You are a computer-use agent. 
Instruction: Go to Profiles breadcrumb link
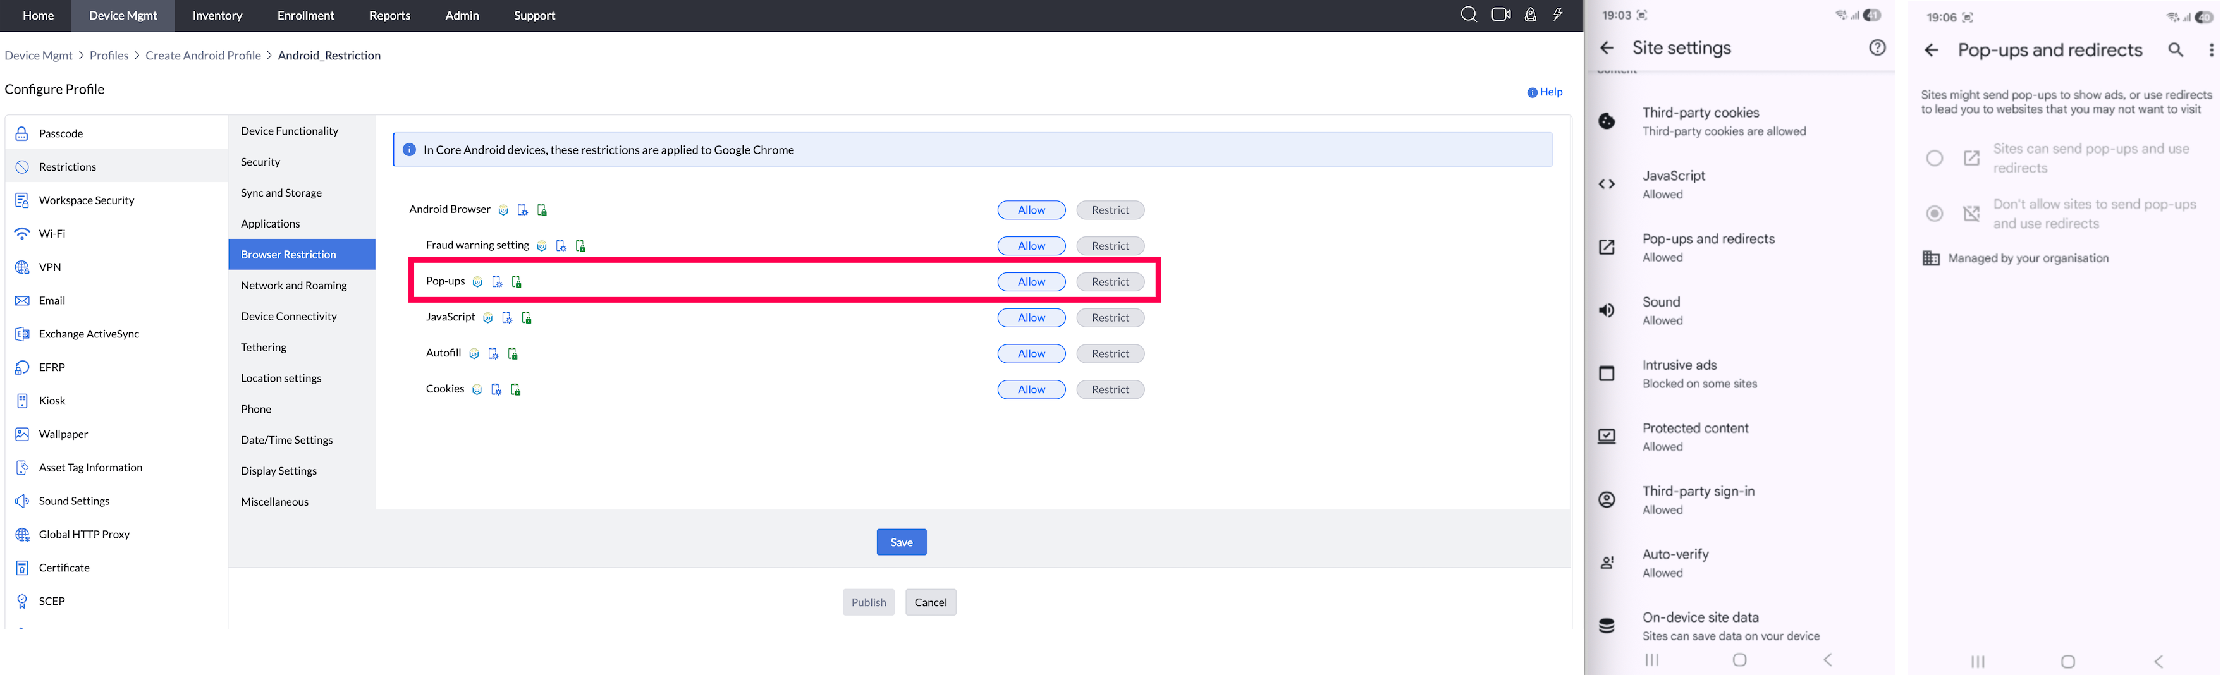pyautogui.click(x=109, y=55)
